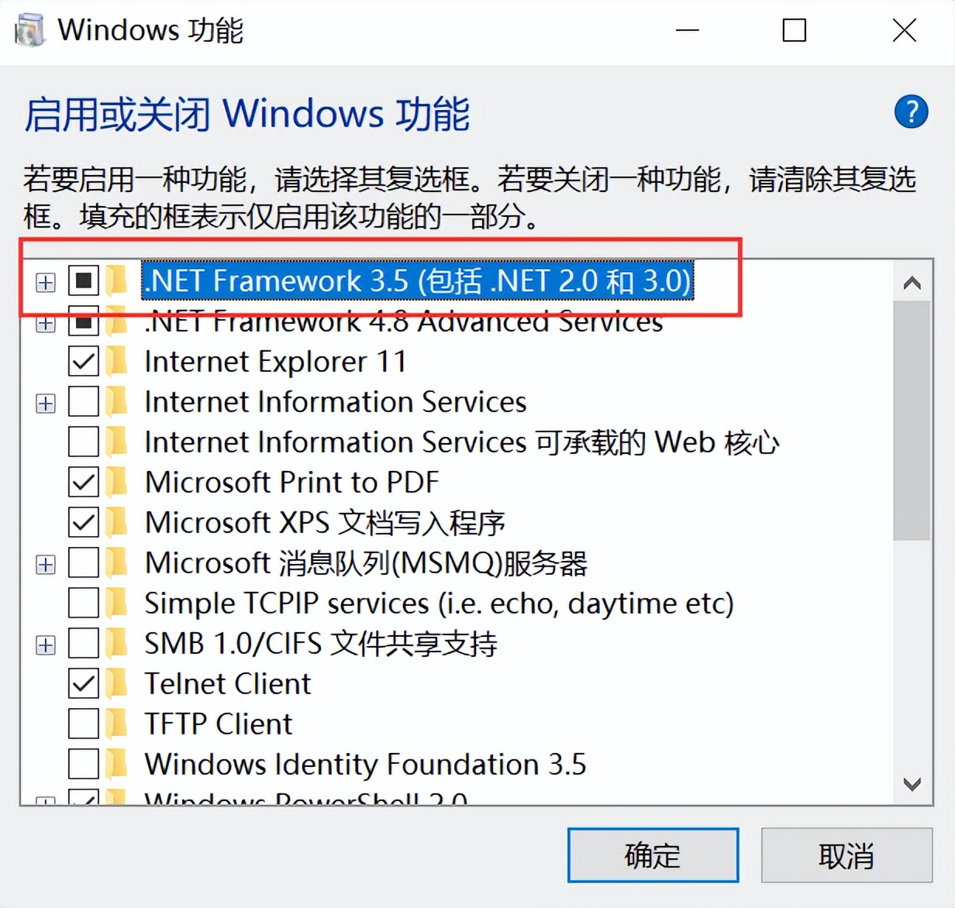This screenshot has width=955, height=908.
Task: Expand Internet Information Services
Action: [x=45, y=402]
